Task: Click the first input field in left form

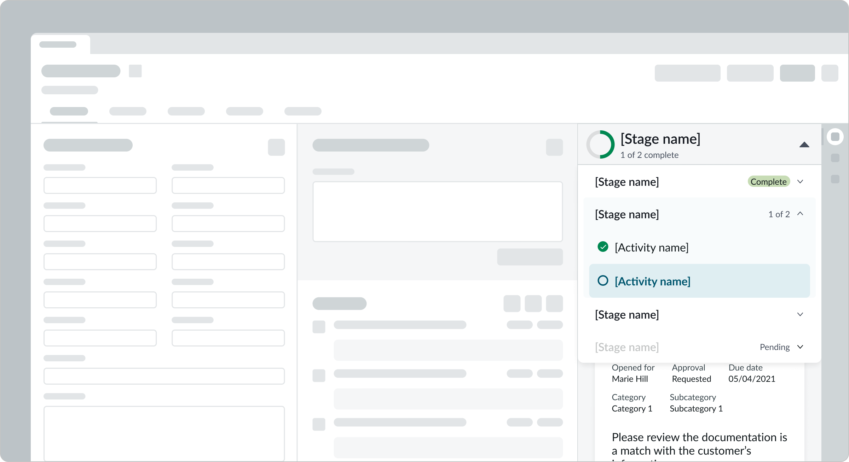Action: [100, 185]
